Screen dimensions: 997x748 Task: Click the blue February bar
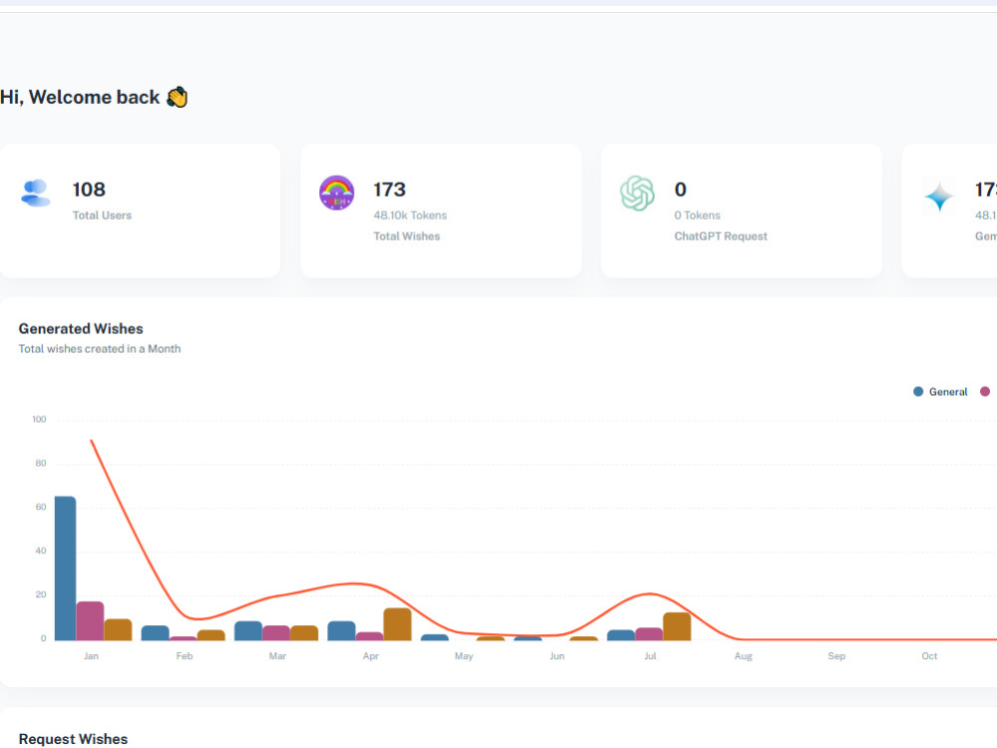(156, 633)
